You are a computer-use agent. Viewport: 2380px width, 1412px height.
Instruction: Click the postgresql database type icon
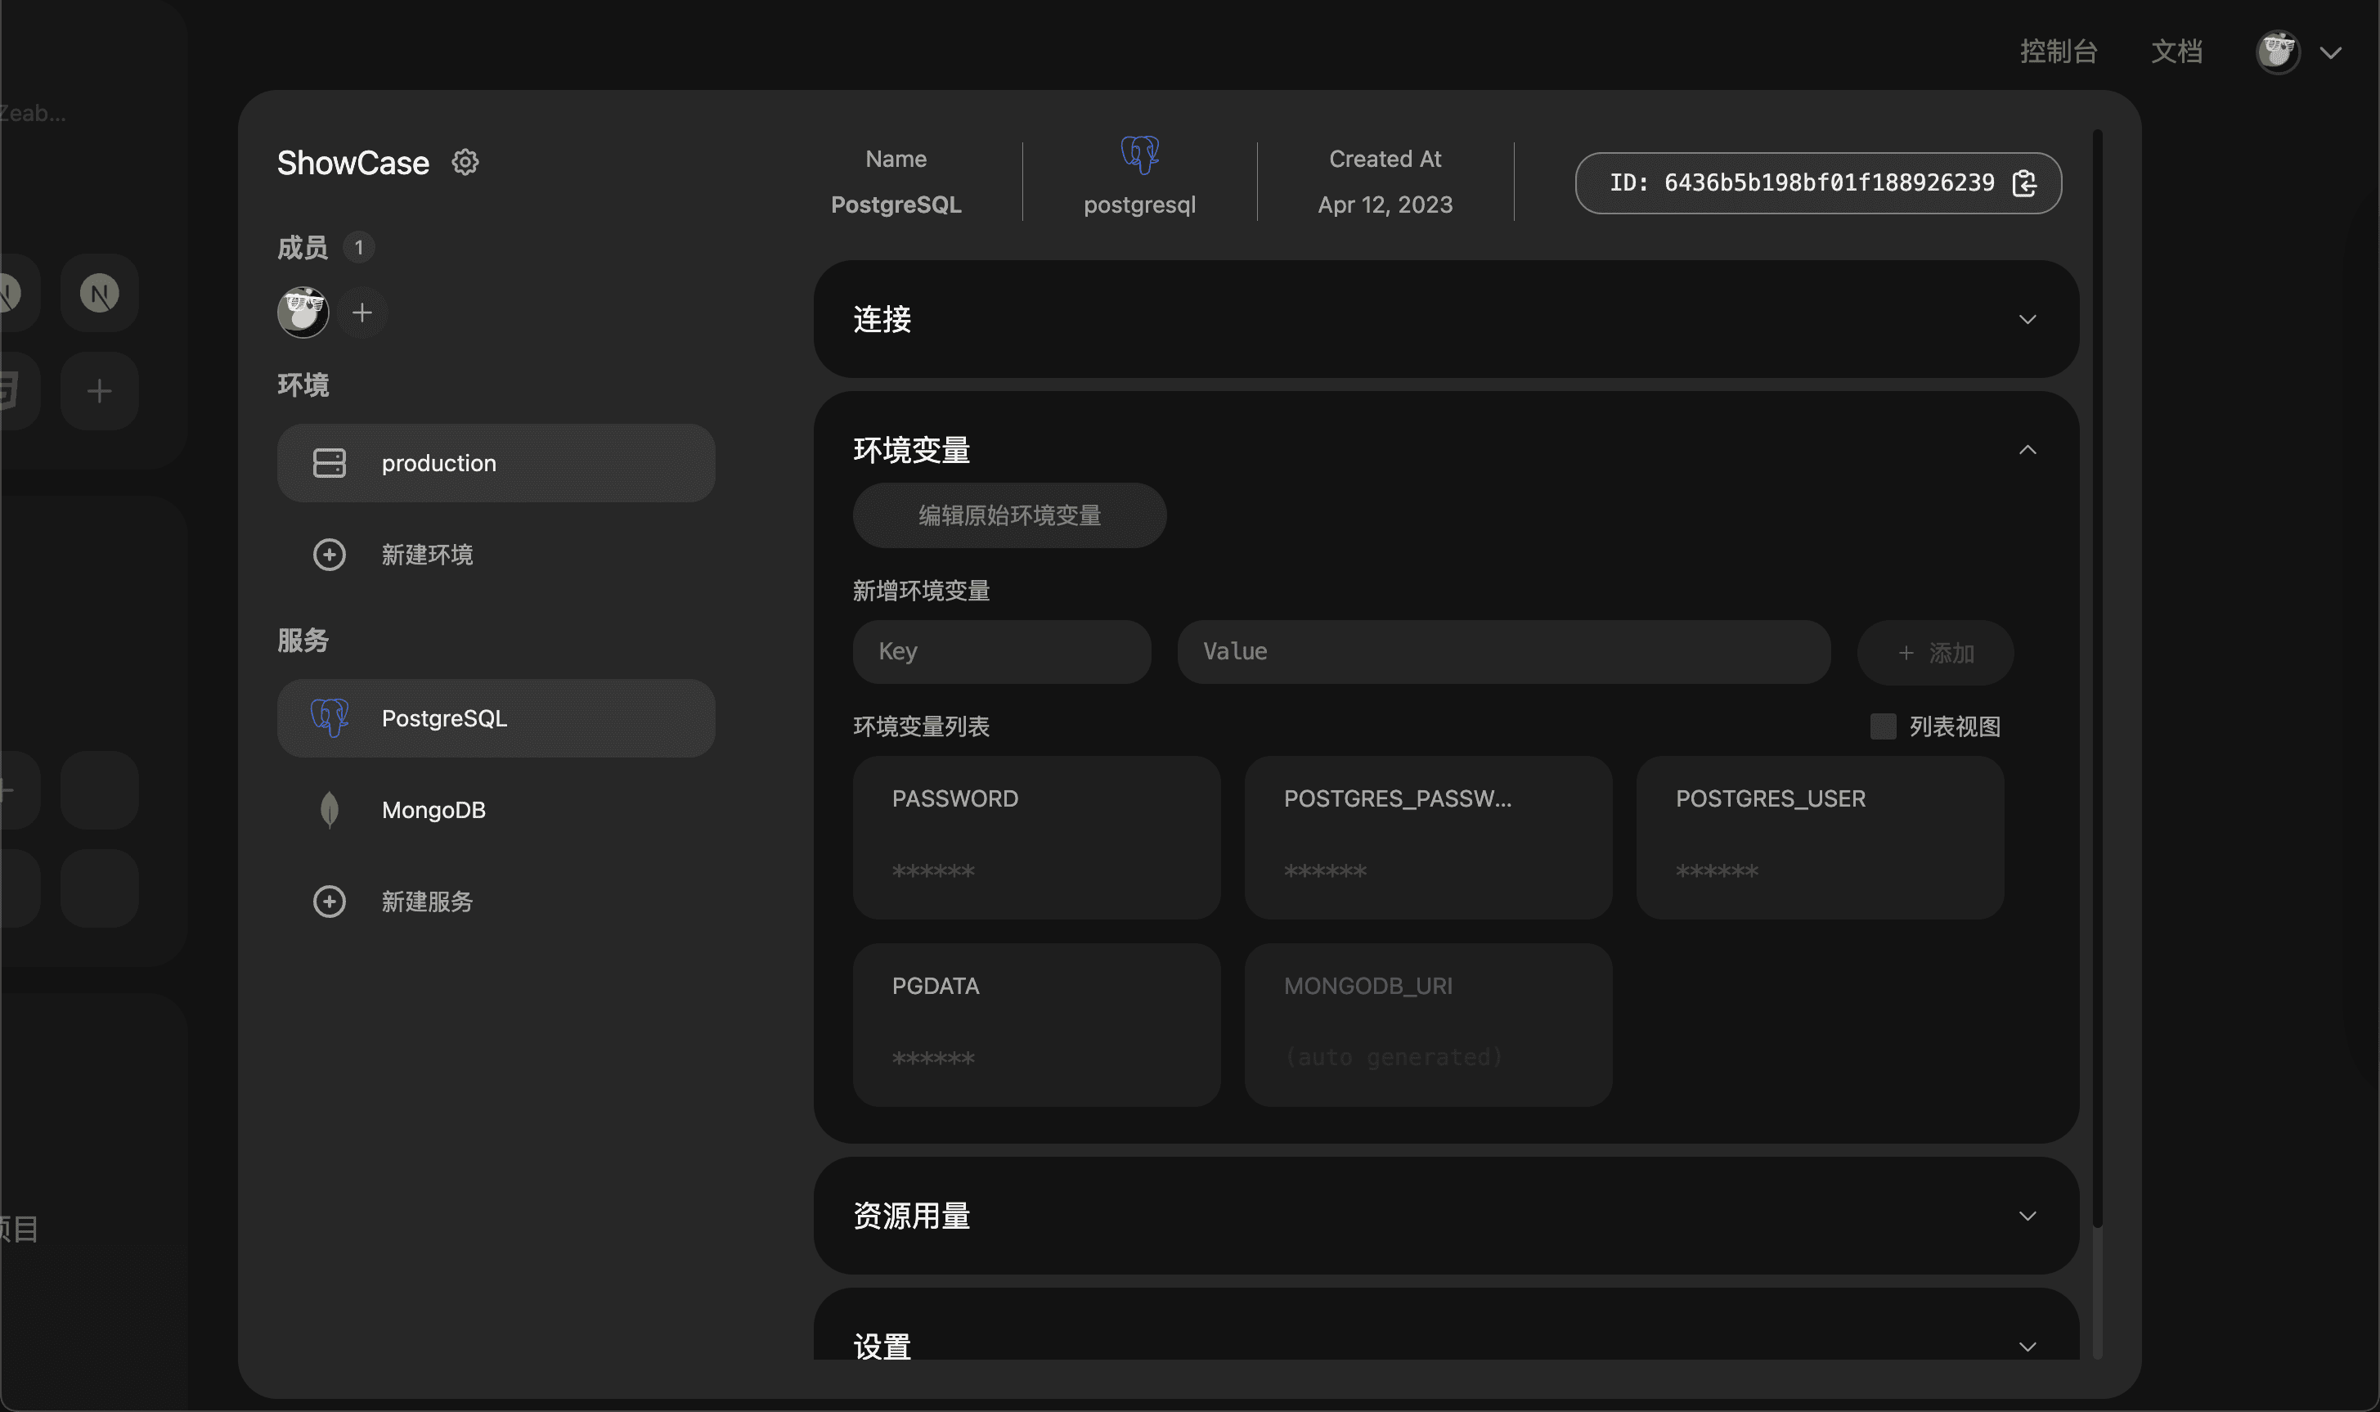point(1140,155)
